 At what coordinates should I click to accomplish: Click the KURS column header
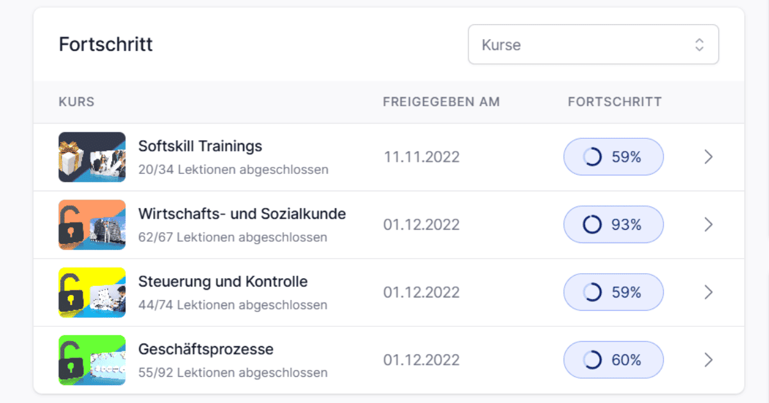pos(77,102)
